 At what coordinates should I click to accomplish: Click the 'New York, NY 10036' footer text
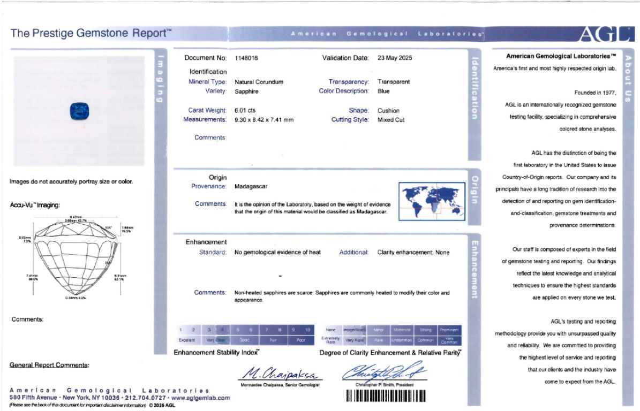91,398
